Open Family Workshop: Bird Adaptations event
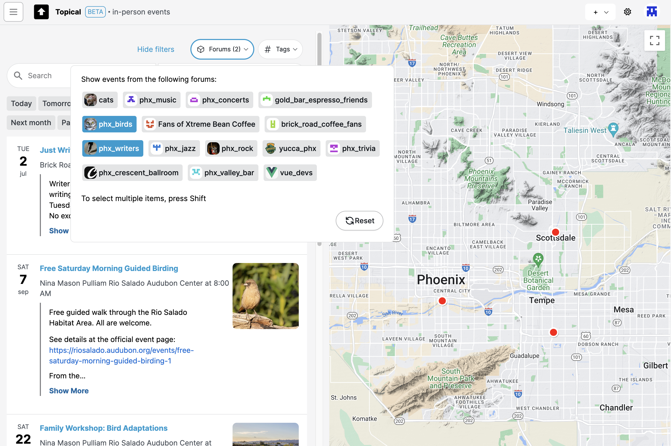671x446 pixels. click(104, 428)
